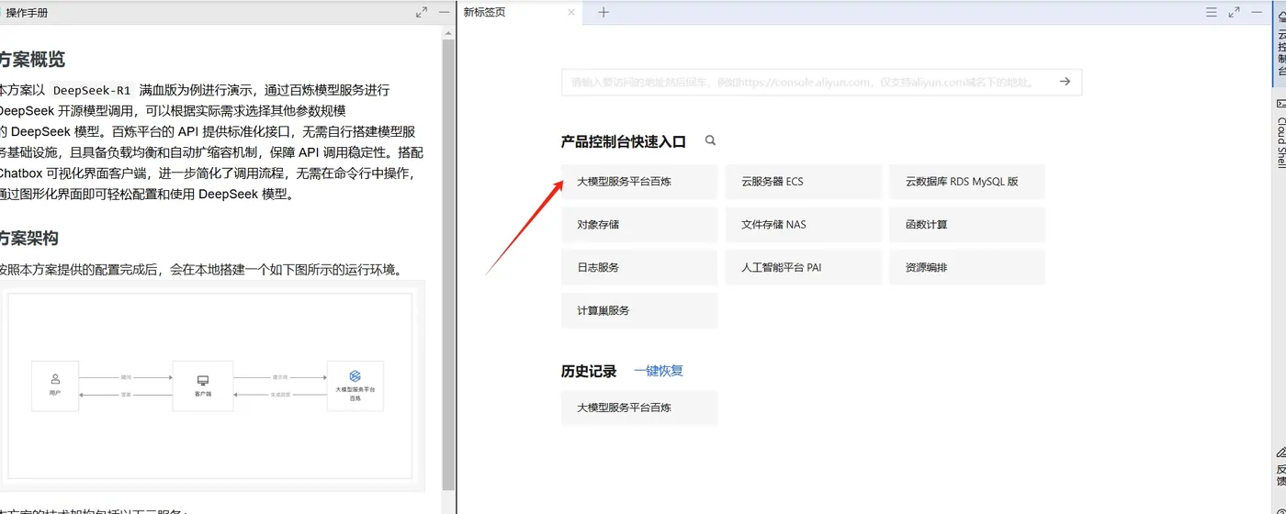Open 云服务器 ECS console shortcut

point(804,182)
